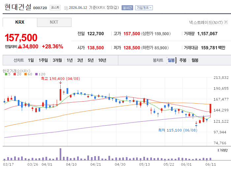Screen dimensions: 231x169
Task: Select the 3년 line chart period
Action: pyautogui.click(x=80, y=60)
